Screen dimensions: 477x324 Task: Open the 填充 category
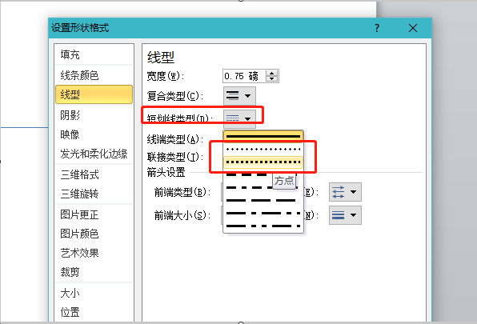[94, 54]
